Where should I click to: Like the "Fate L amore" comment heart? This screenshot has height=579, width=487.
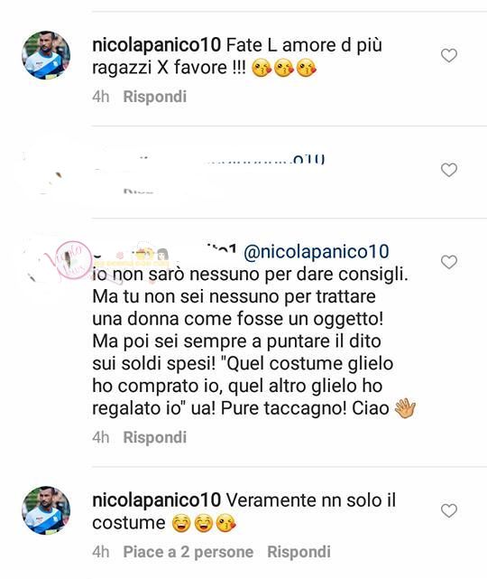448,55
